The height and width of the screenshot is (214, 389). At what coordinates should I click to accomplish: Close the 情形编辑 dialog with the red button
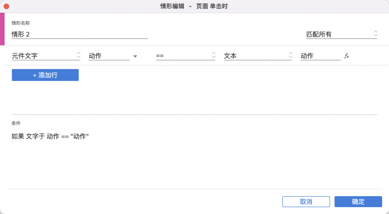click(6, 6)
